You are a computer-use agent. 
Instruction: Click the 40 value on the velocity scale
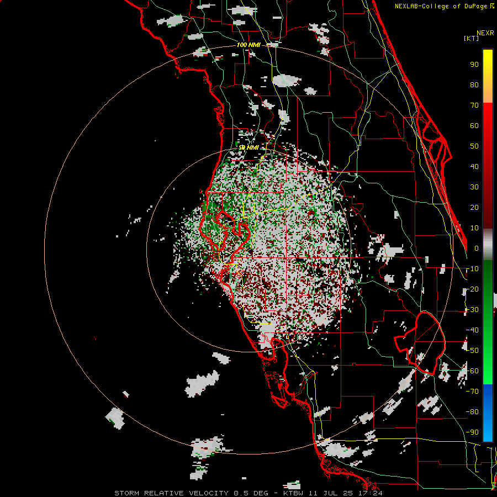474,166
